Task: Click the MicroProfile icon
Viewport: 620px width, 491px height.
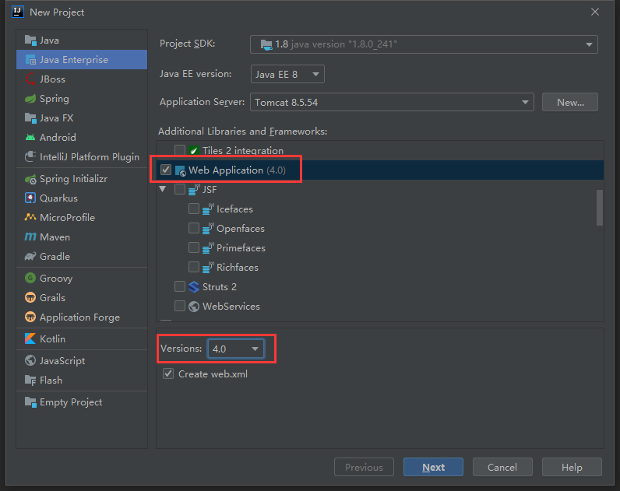Action: [30, 217]
